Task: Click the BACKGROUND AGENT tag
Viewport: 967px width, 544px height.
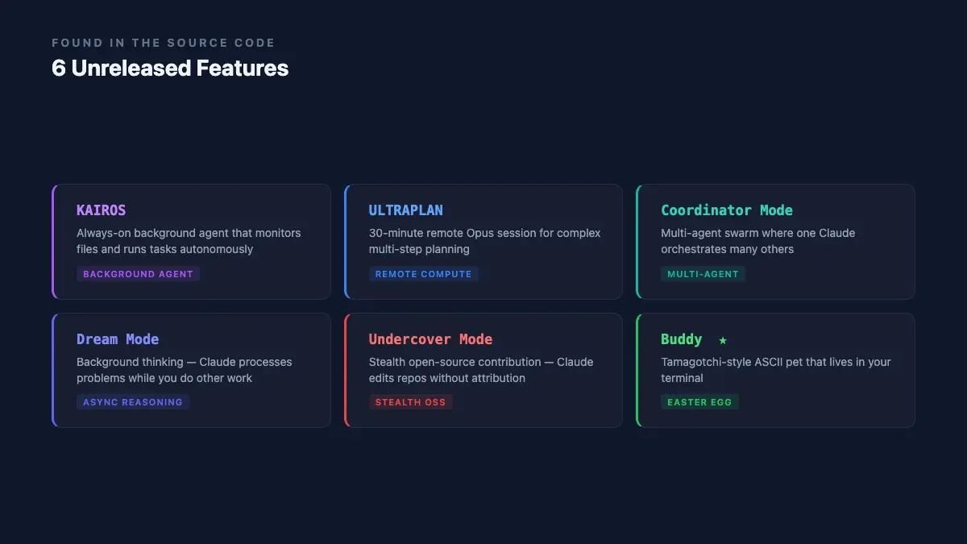Action: click(138, 274)
